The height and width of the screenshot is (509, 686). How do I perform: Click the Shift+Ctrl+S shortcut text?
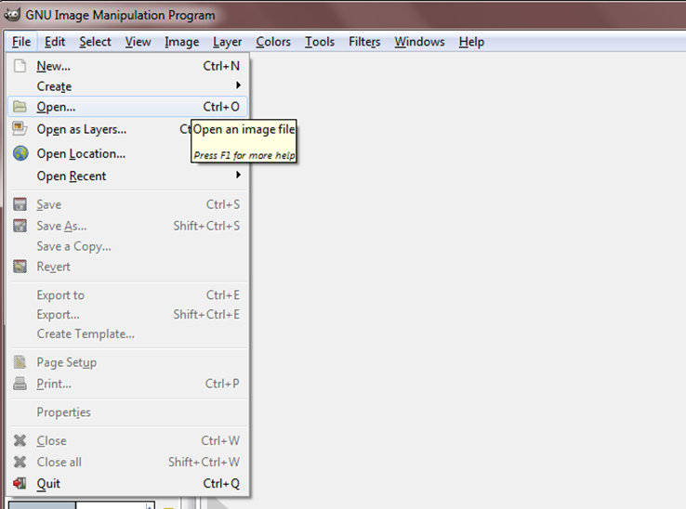[206, 226]
